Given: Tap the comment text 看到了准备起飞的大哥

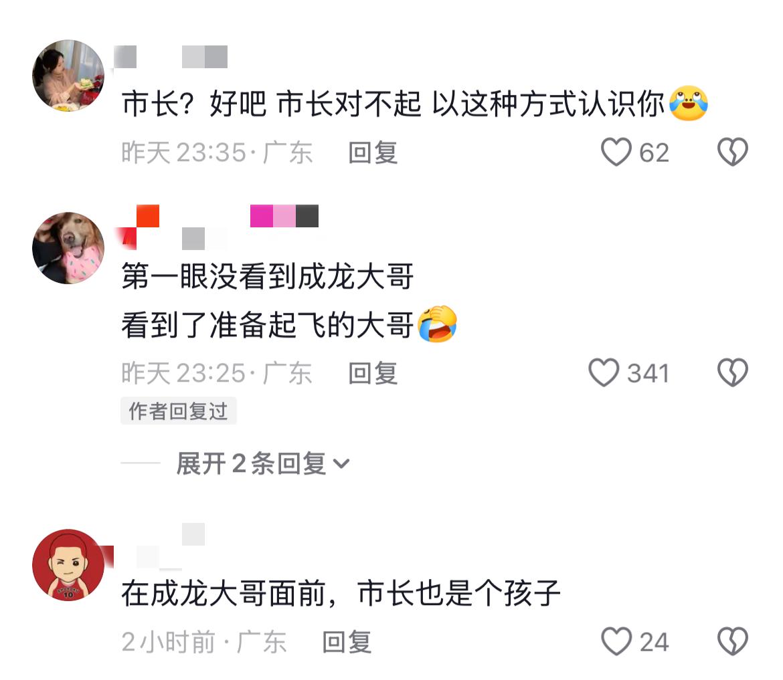Looking at the screenshot, I should click(267, 325).
